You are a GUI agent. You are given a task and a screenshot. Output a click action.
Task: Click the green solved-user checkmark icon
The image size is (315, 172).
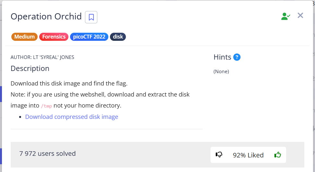point(285,16)
